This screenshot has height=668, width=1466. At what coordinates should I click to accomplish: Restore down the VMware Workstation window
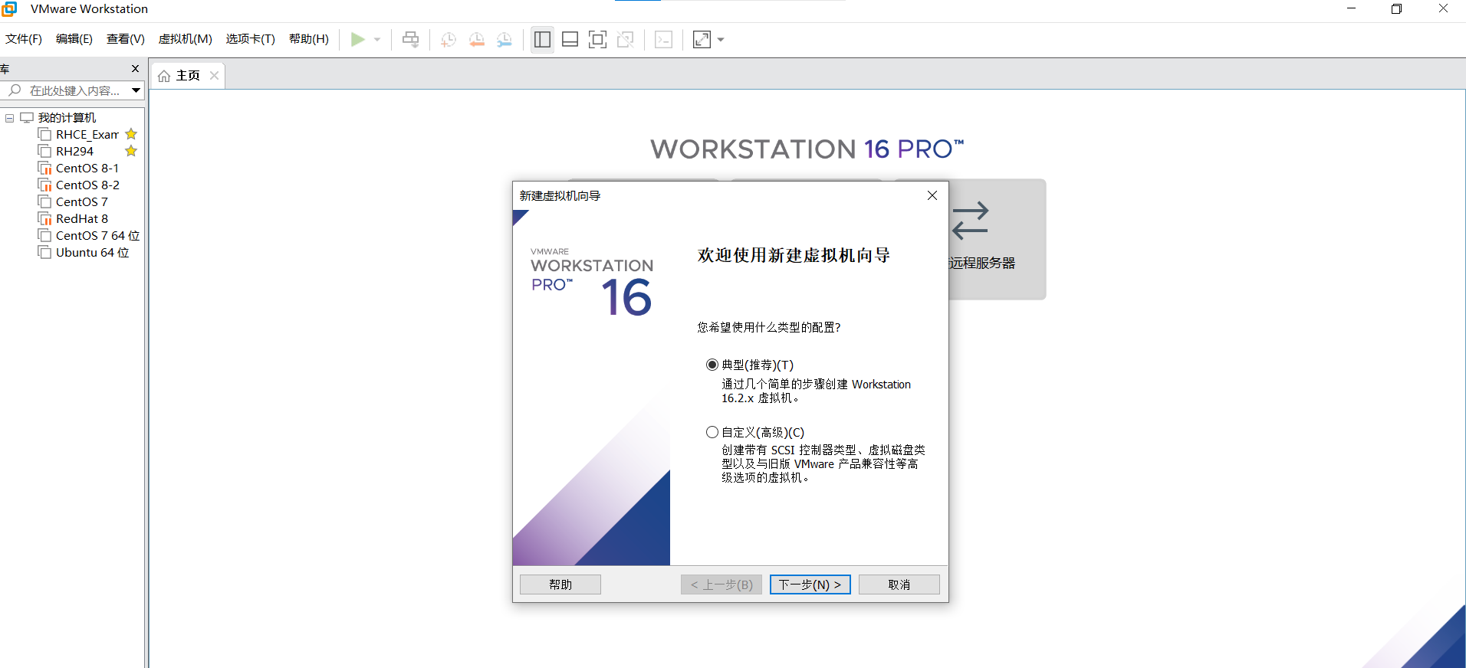coord(1397,9)
